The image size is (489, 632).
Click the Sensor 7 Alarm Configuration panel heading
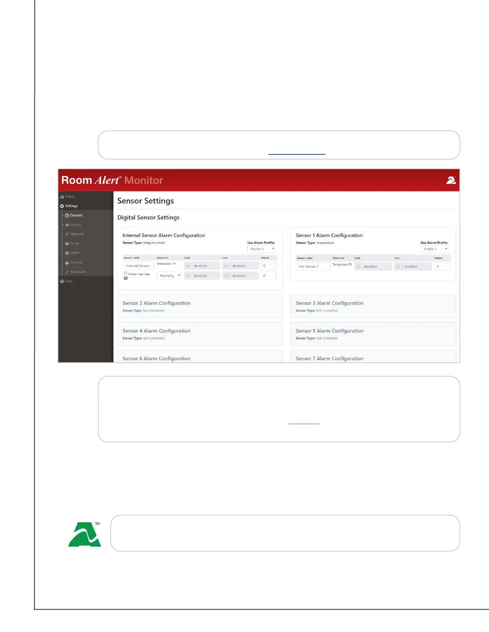(330, 359)
